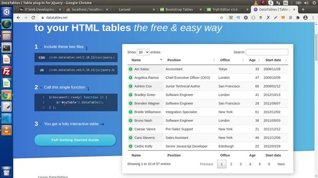Image resolution: width=318 pixels, height=178 pixels.
Task: Sort table by Office column
Action: tap(231, 60)
